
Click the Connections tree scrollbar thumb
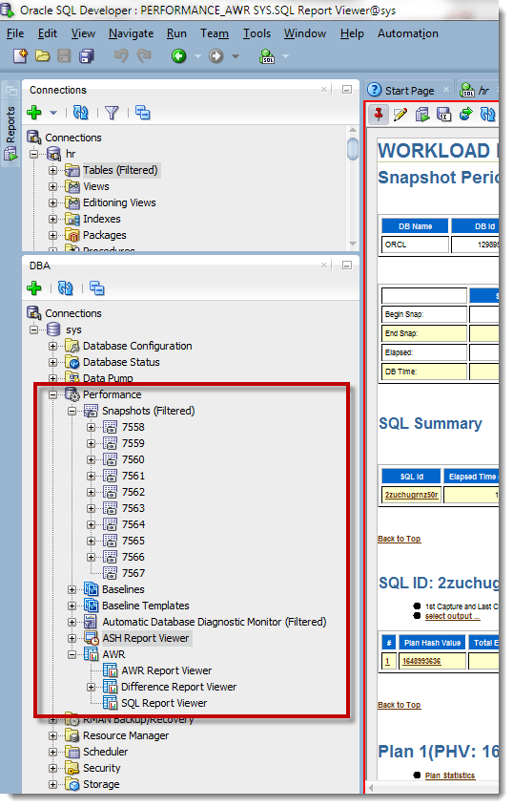tap(353, 149)
